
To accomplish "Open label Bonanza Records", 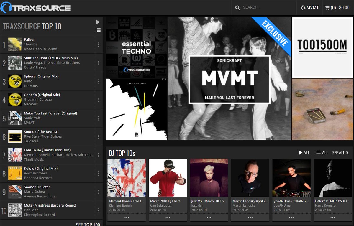I will (38, 178).
